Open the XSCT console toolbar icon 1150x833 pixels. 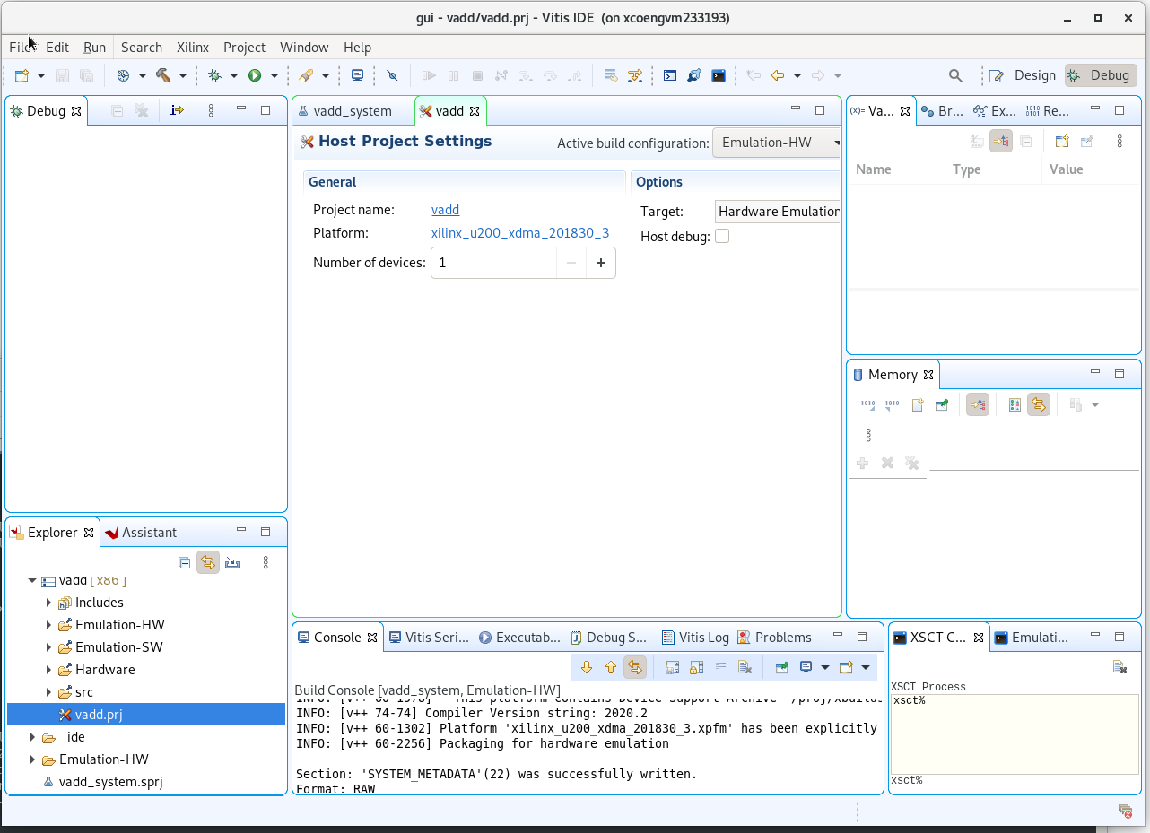(719, 76)
